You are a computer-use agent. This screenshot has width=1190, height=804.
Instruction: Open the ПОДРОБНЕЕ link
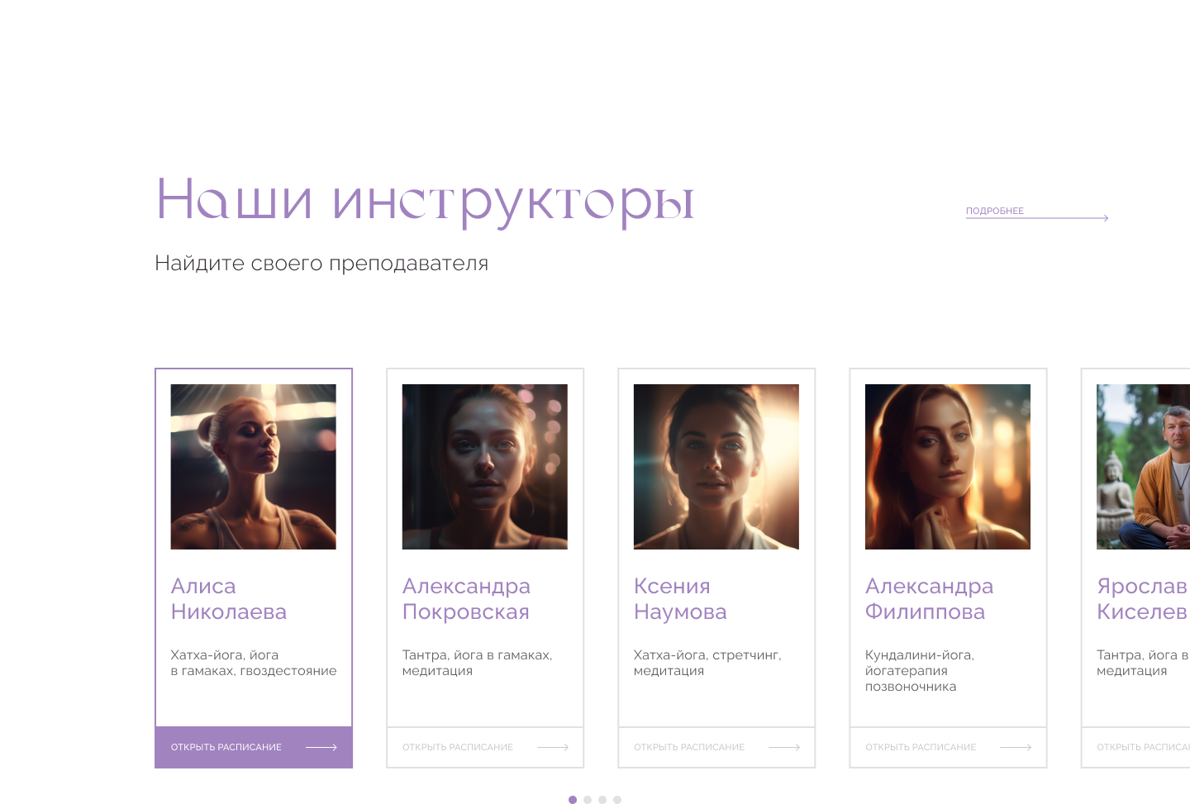(995, 211)
